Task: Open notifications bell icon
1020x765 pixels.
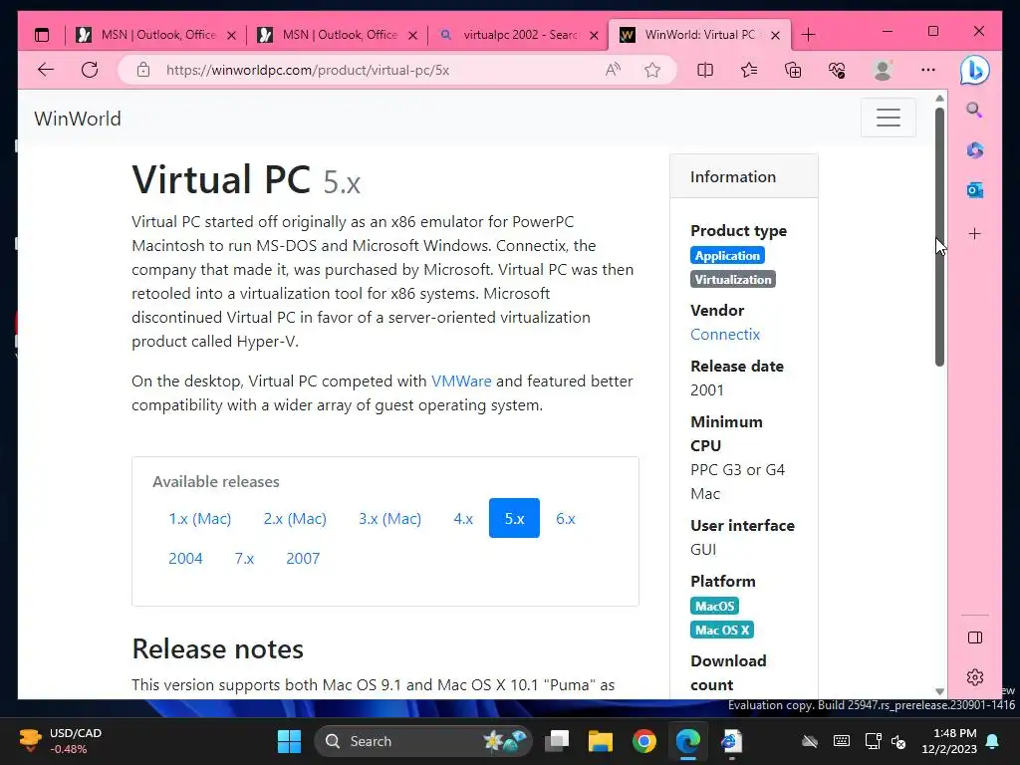Action: (993, 741)
